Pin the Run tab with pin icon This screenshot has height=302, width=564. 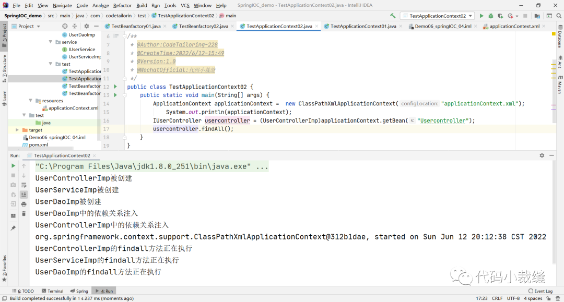[x=13, y=228]
